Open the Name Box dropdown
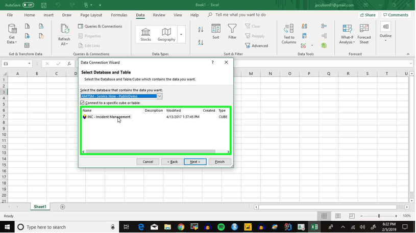 coord(29,64)
